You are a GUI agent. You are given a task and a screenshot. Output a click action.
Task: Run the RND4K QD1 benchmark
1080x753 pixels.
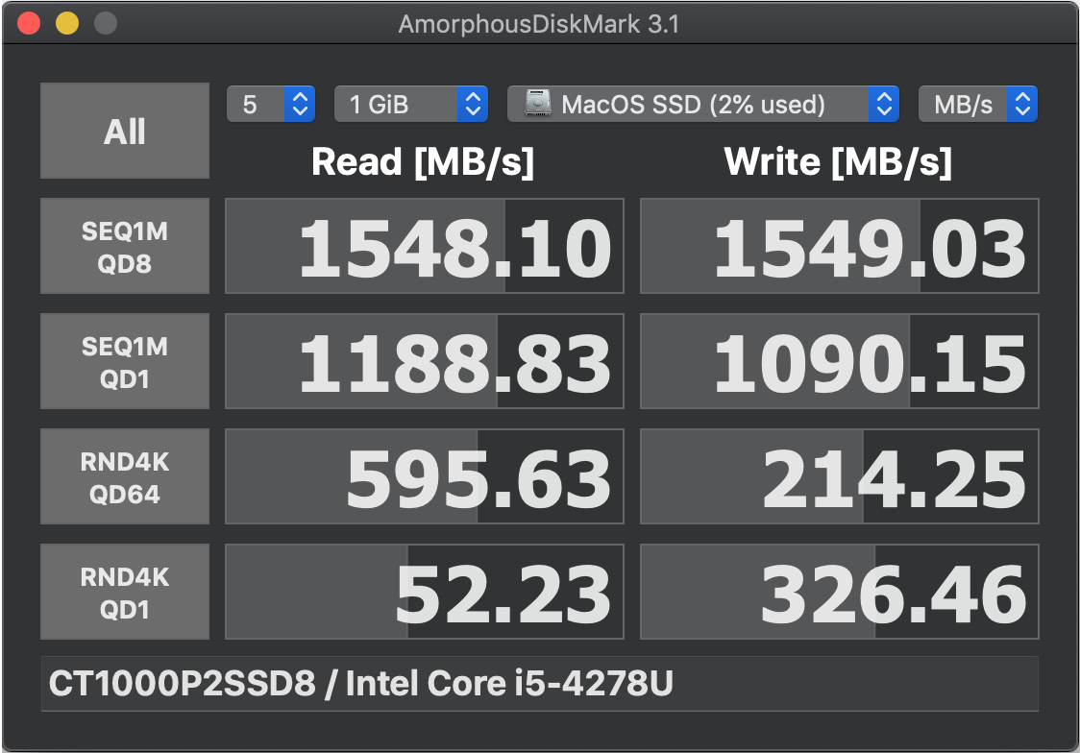[x=125, y=592]
